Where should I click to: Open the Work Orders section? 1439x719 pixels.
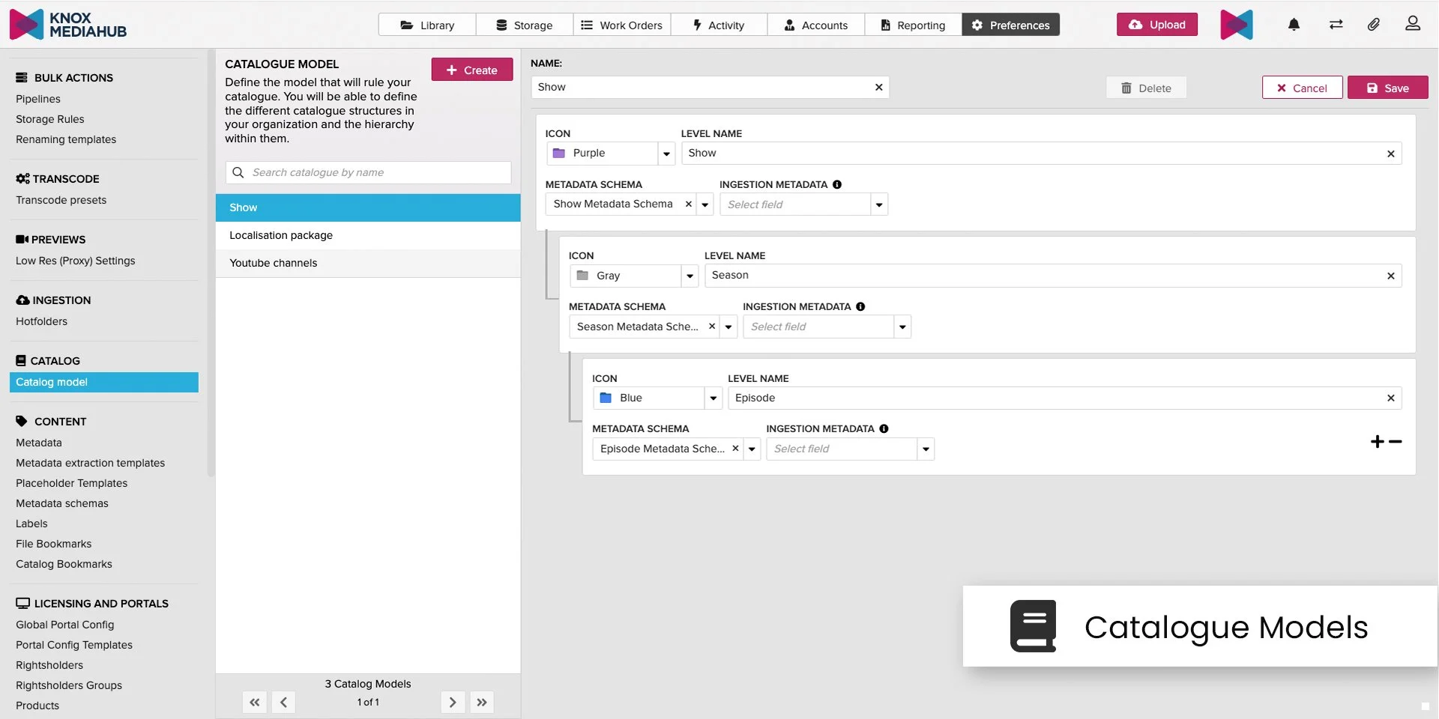pyautogui.click(x=621, y=24)
